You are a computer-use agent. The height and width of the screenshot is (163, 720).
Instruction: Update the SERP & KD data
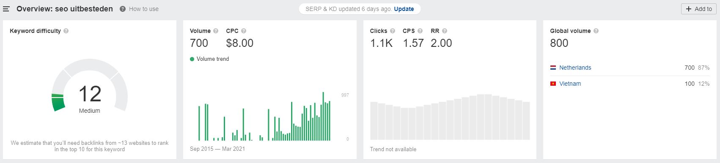coord(404,9)
